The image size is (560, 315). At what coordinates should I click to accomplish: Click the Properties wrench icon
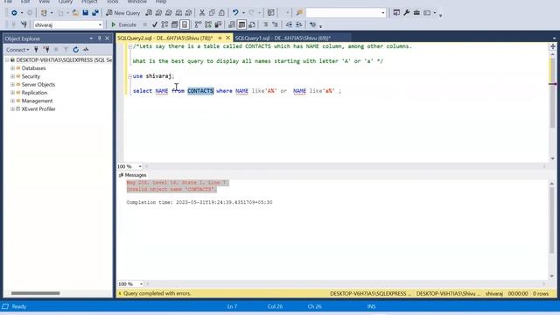click(406, 13)
